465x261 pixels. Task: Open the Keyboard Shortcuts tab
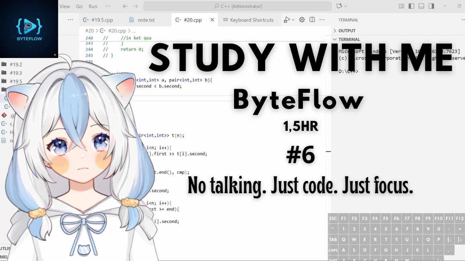(x=248, y=20)
